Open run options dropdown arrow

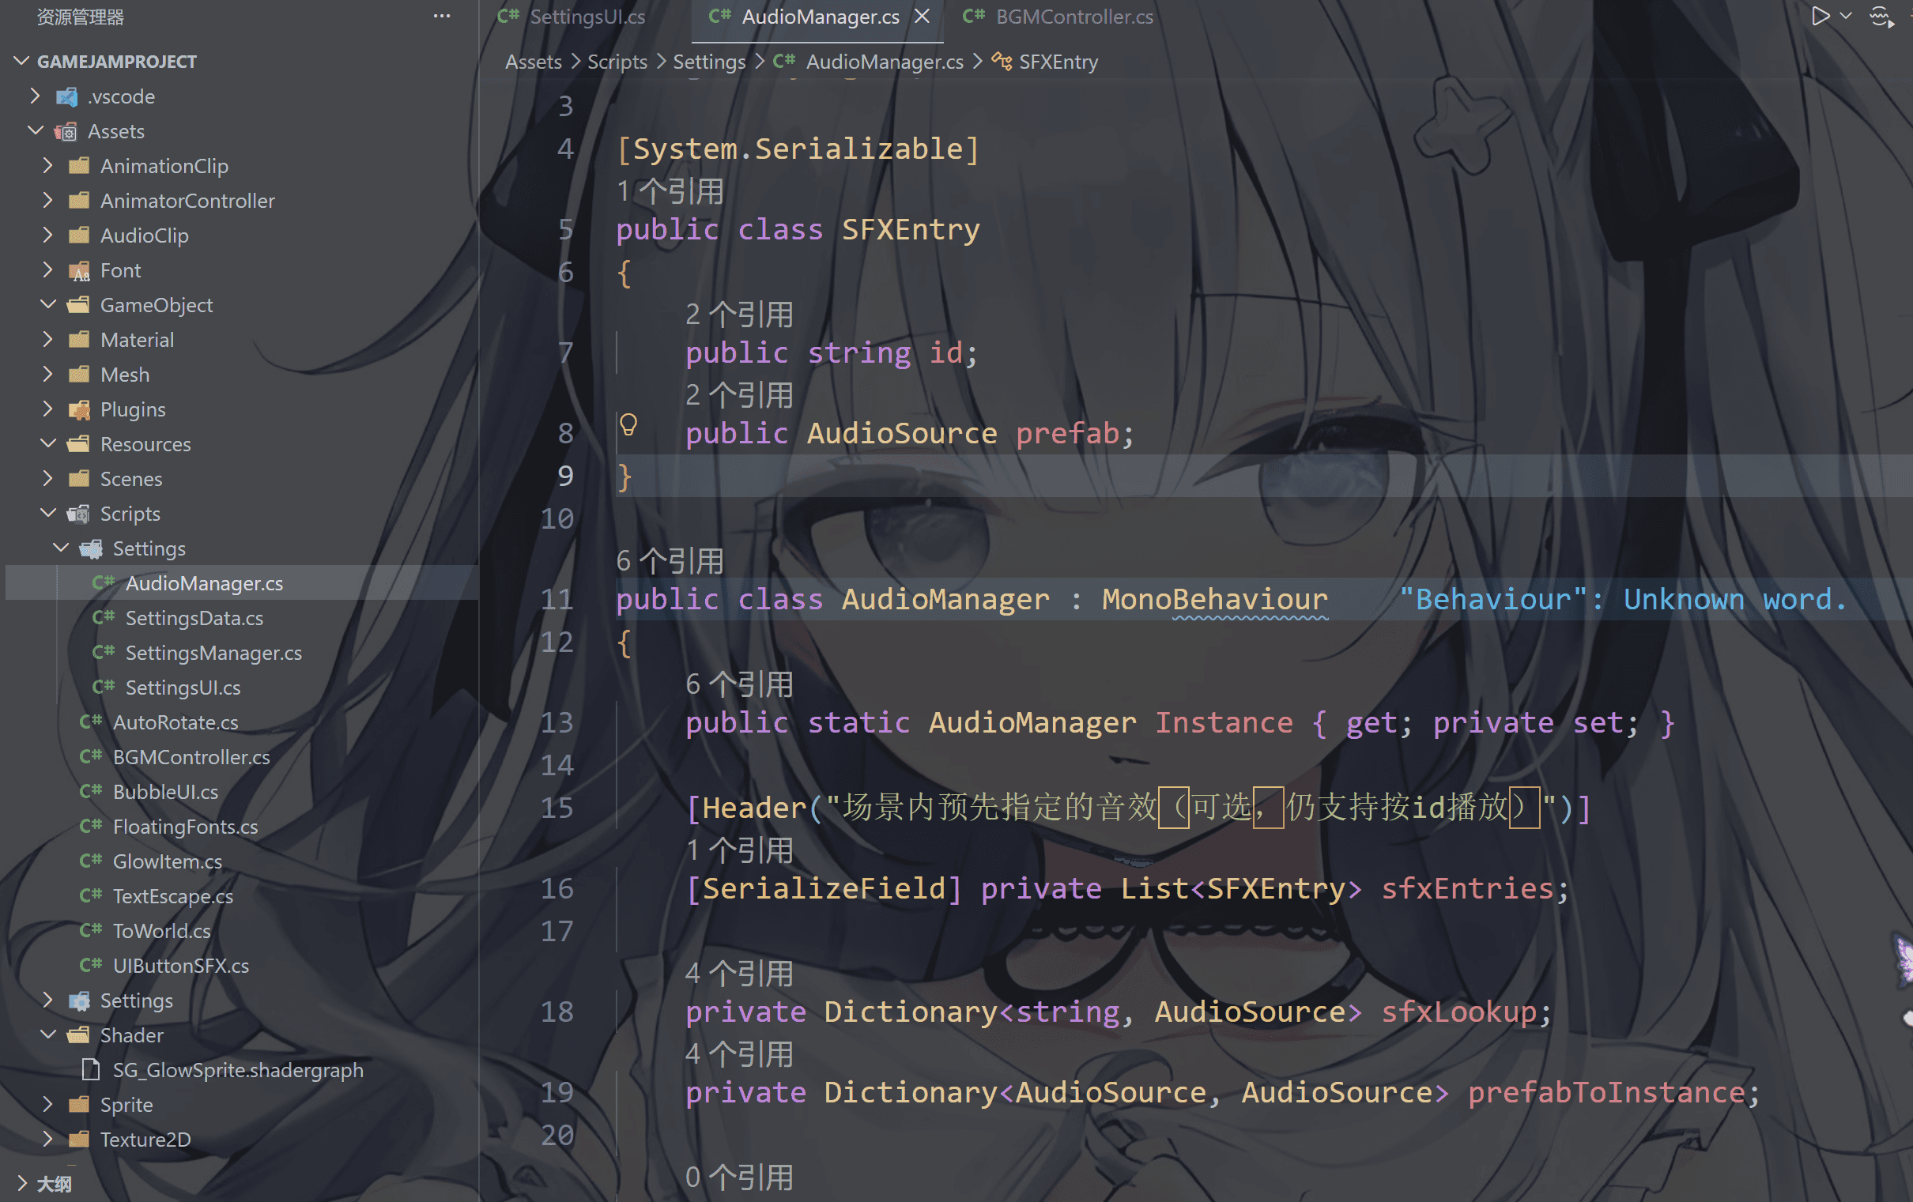(x=1846, y=17)
